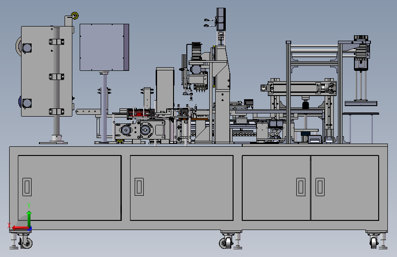
Task: Select the red component on the conveyor
Action: (138, 113)
